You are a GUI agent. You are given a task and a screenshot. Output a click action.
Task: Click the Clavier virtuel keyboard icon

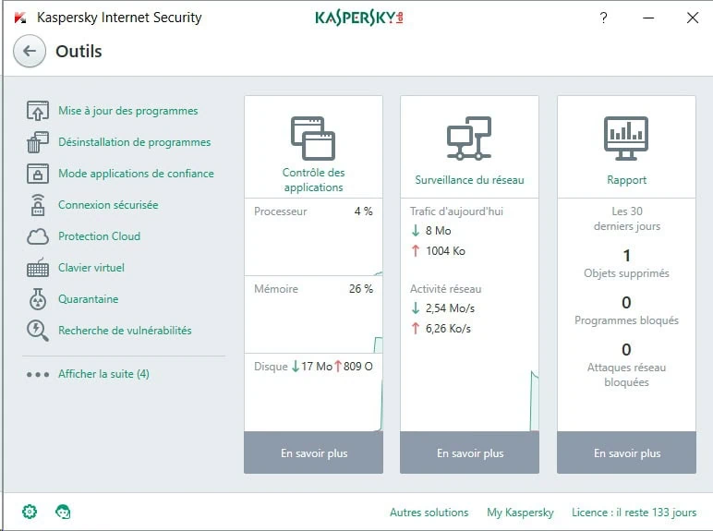(x=38, y=268)
